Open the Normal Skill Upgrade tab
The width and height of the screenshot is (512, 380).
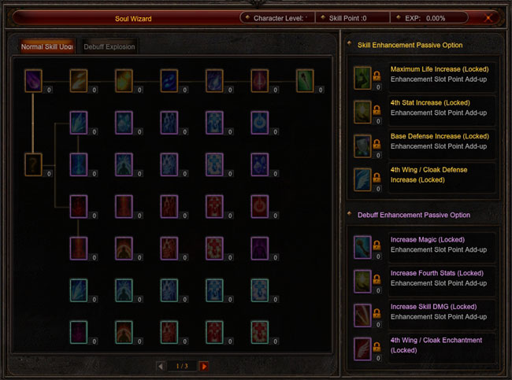[x=47, y=46]
